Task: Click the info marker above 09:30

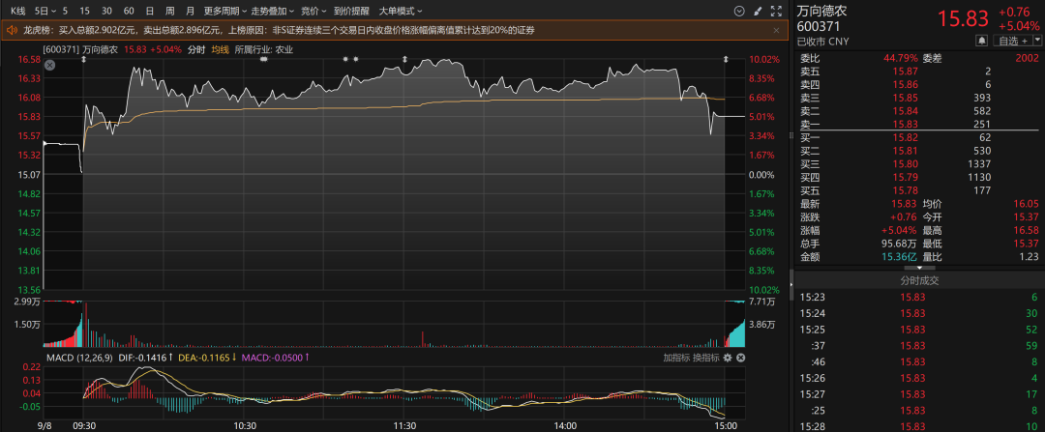Action: 84,60
